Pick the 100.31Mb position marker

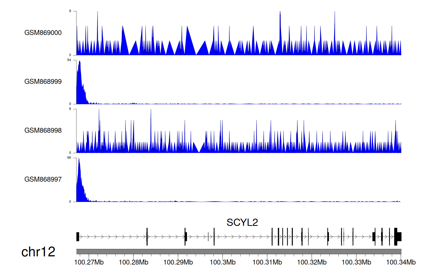[267, 262]
